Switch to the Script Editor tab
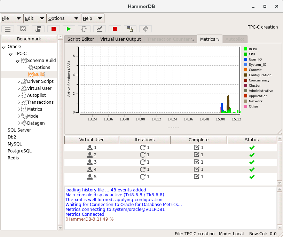283x237 pixels. point(81,39)
